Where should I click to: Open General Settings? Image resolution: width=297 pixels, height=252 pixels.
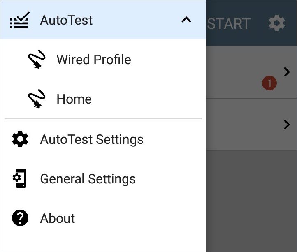point(103,179)
